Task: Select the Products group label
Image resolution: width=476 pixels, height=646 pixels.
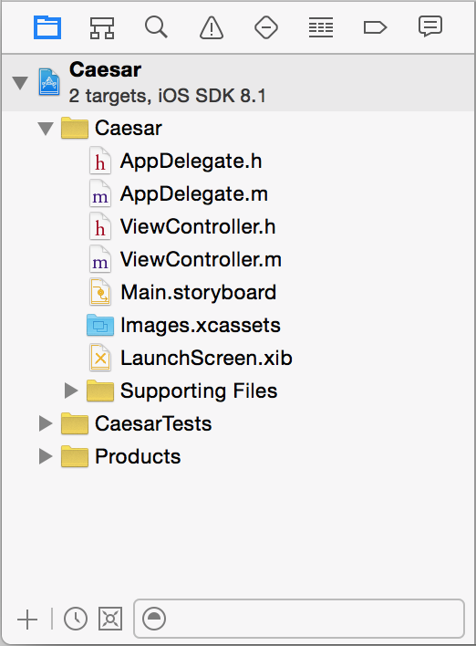Action: [x=138, y=456]
